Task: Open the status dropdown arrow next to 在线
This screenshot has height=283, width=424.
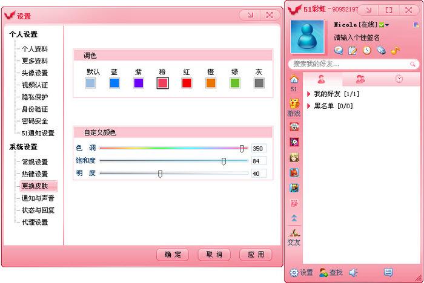Action: [387, 25]
